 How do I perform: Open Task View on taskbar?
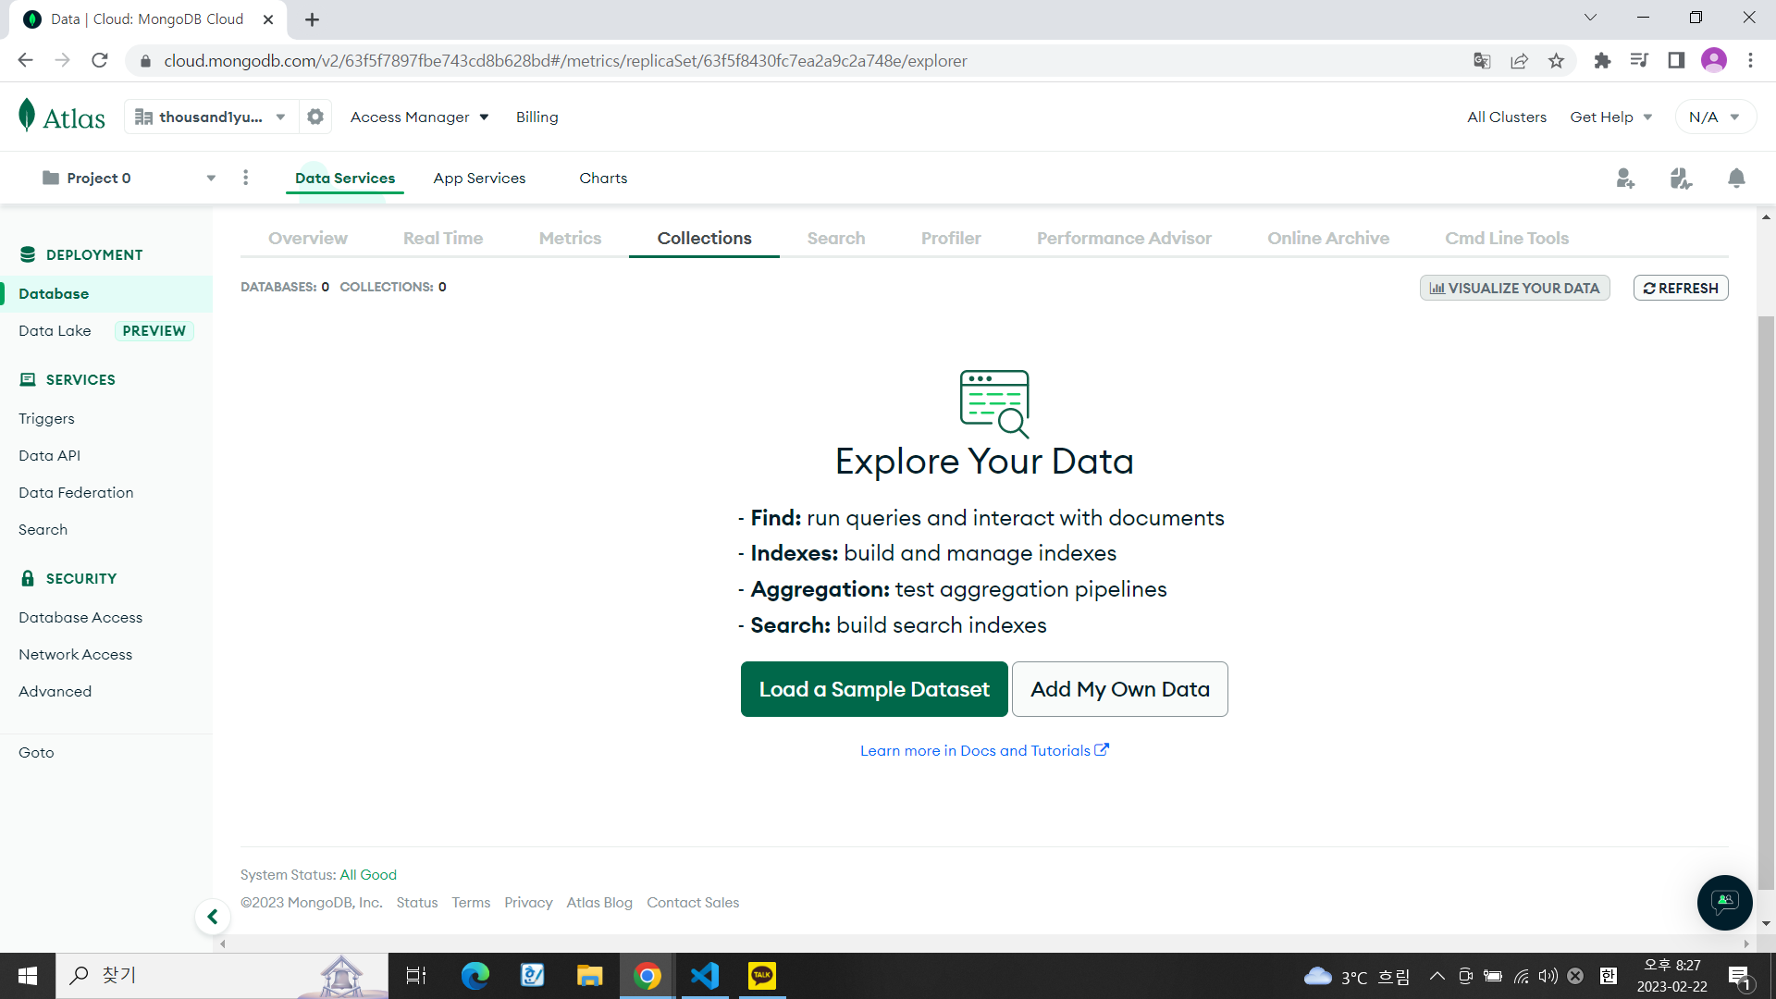[x=416, y=976]
